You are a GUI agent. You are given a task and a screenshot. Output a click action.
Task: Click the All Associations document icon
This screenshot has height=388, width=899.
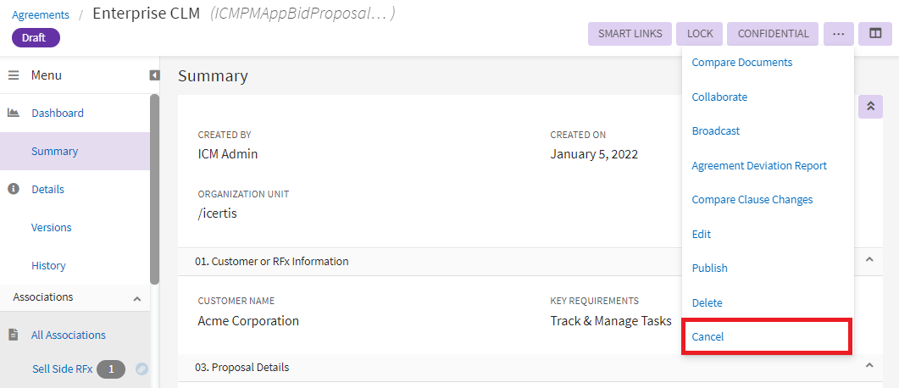coord(14,335)
